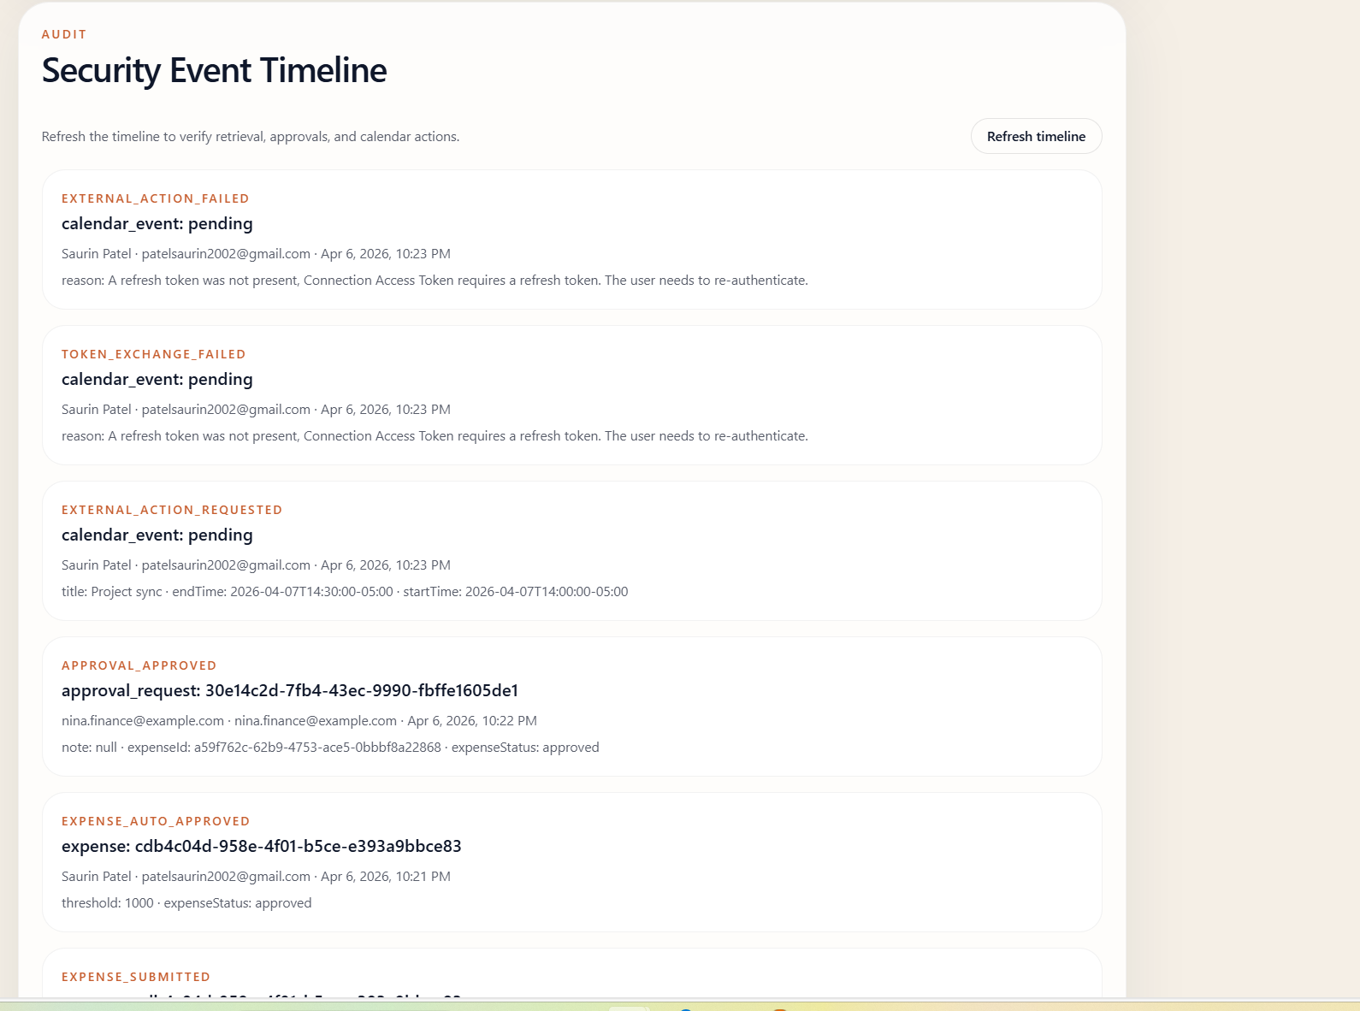The image size is (1360, 1011).
Task: Click the 'Refresh the timeline to verify' description
Action: click(x=251, y=136)
